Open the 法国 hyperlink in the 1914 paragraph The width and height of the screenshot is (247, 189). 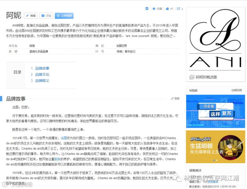[x=64, y=138]
